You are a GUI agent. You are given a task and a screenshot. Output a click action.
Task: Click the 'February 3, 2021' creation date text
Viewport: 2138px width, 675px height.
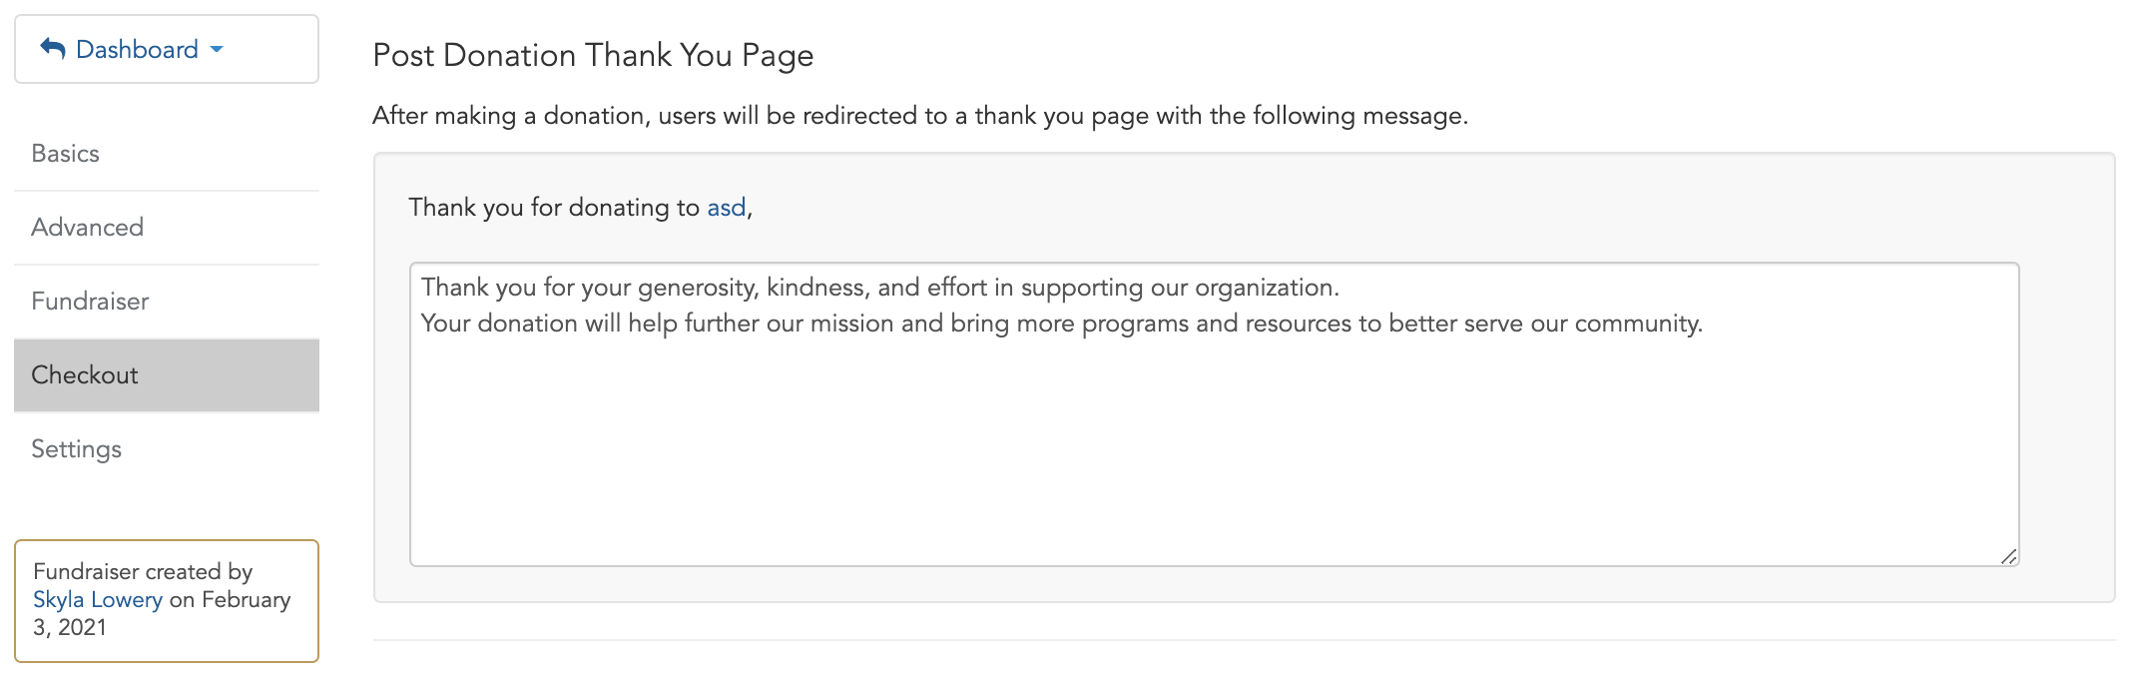[162, 613]
